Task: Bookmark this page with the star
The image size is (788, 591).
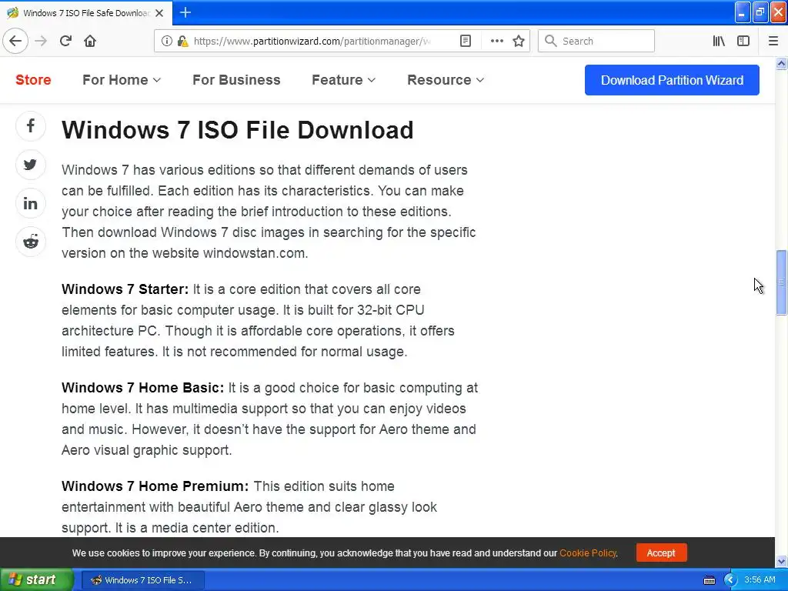Action: pos(519,41)
